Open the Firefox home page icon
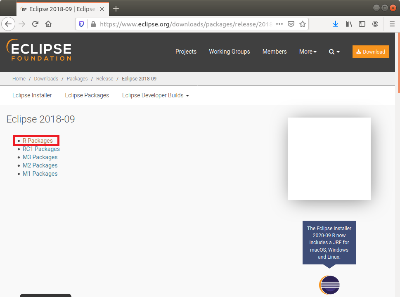The height and width of the screenshot is (297, 400). [48, 24]
